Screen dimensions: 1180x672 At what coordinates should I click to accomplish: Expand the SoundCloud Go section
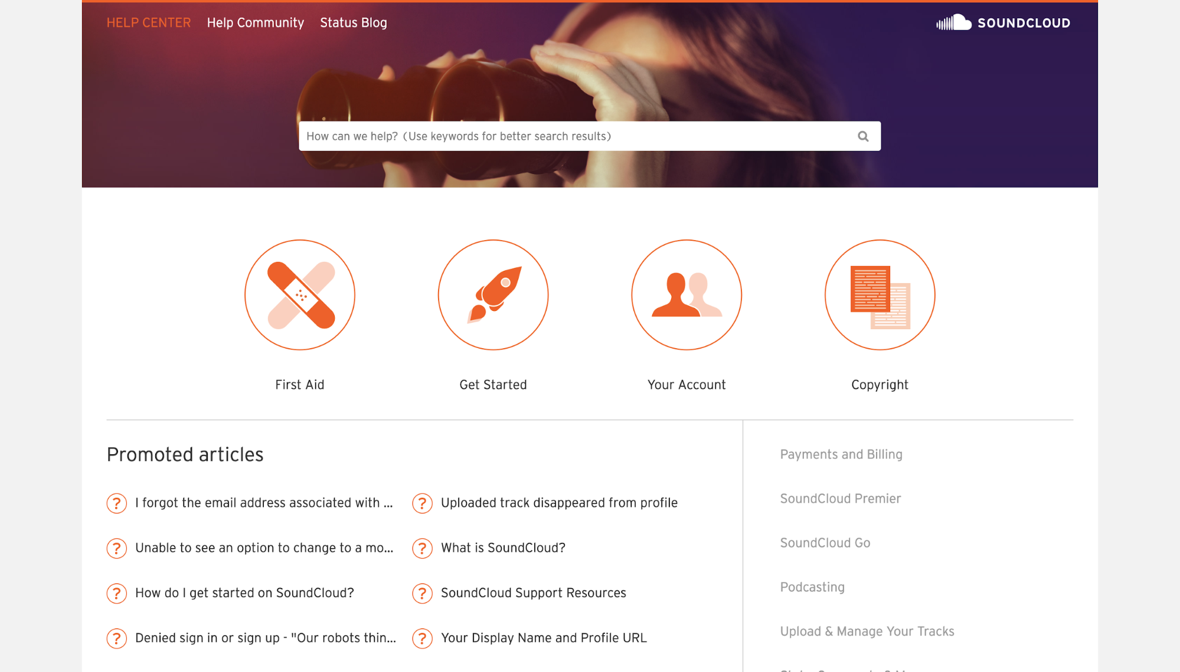click(825, 542)
